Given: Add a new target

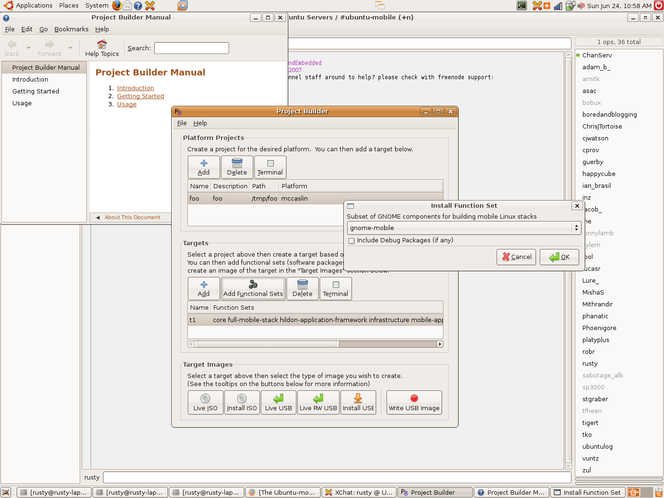Looking at the screenshot, I should click(x=203, y=288).
